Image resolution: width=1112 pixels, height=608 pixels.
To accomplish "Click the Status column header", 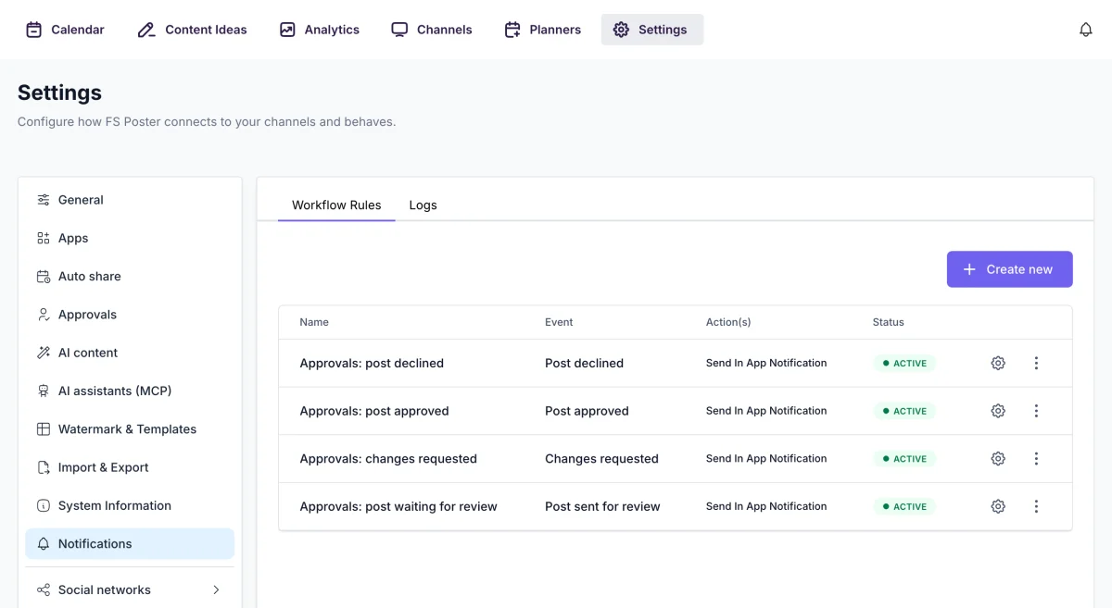I will click(x=888, y=322).
